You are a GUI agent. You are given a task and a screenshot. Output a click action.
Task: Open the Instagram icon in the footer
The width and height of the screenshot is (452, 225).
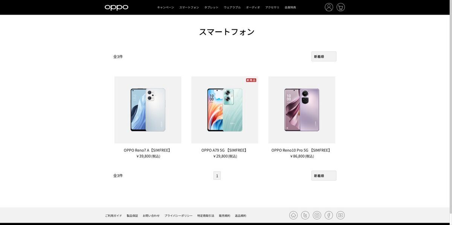point(317,215)
